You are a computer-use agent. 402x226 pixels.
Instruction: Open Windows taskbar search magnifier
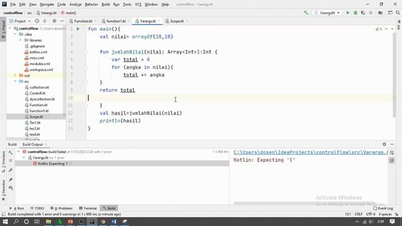[16, 222]
